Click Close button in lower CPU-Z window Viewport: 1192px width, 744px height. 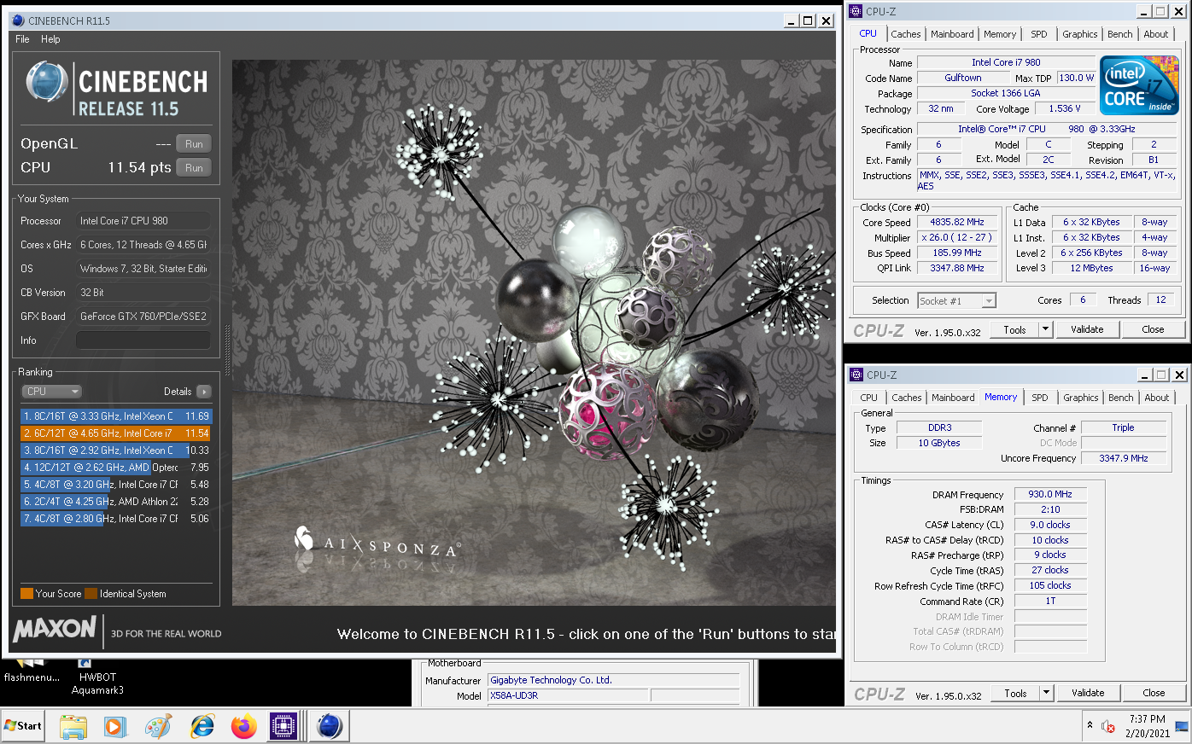click(x=1154, y=693)
